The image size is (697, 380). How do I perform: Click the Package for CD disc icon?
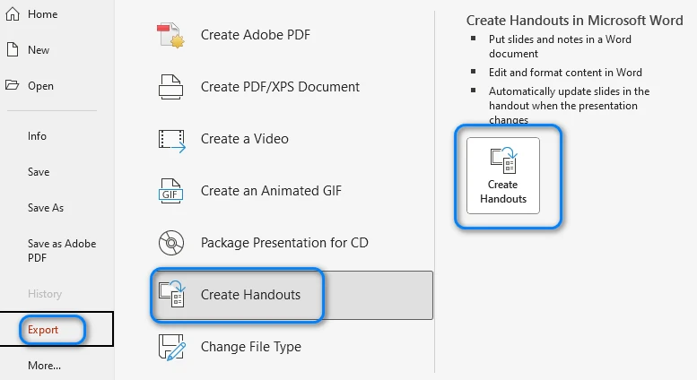pyautogui.click(x=171, y=243)
